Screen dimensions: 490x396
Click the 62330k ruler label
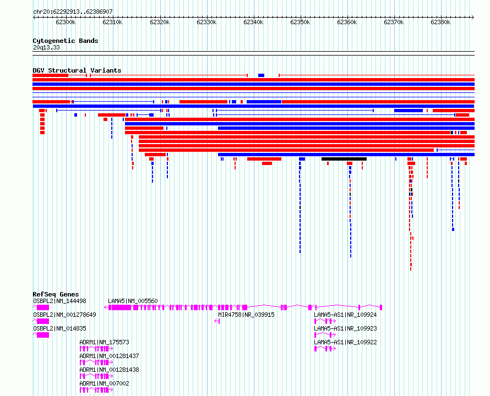(206, 22)
